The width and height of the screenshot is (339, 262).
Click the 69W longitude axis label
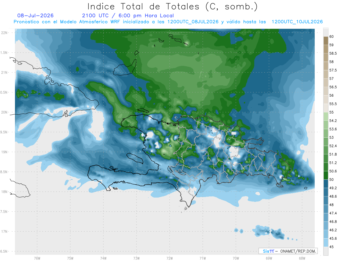pos(269,258)
